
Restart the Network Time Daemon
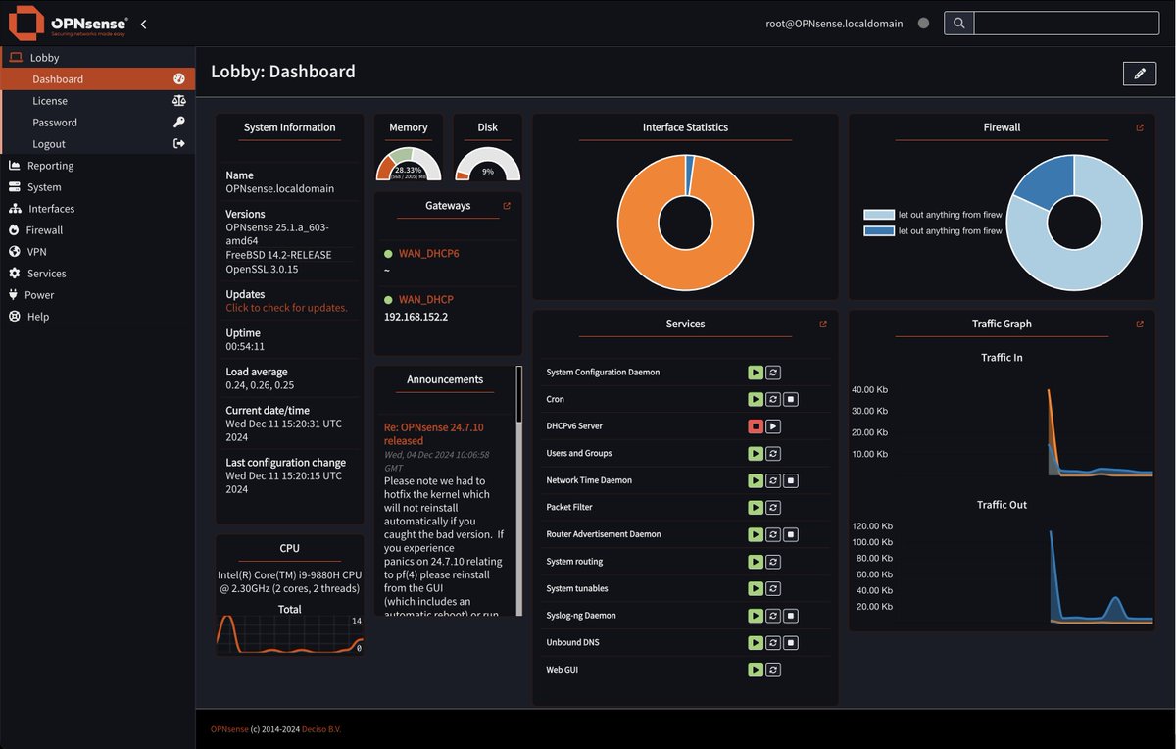click(x=773, y=480)
